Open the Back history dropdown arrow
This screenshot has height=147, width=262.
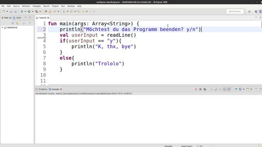point(86,11)
